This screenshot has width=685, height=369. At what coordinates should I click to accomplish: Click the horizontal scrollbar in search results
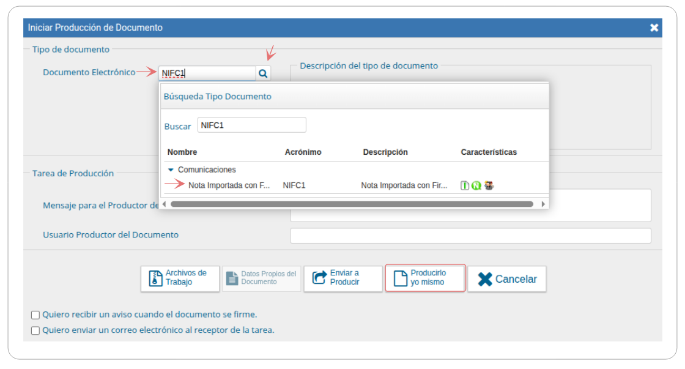pos(352,204)
